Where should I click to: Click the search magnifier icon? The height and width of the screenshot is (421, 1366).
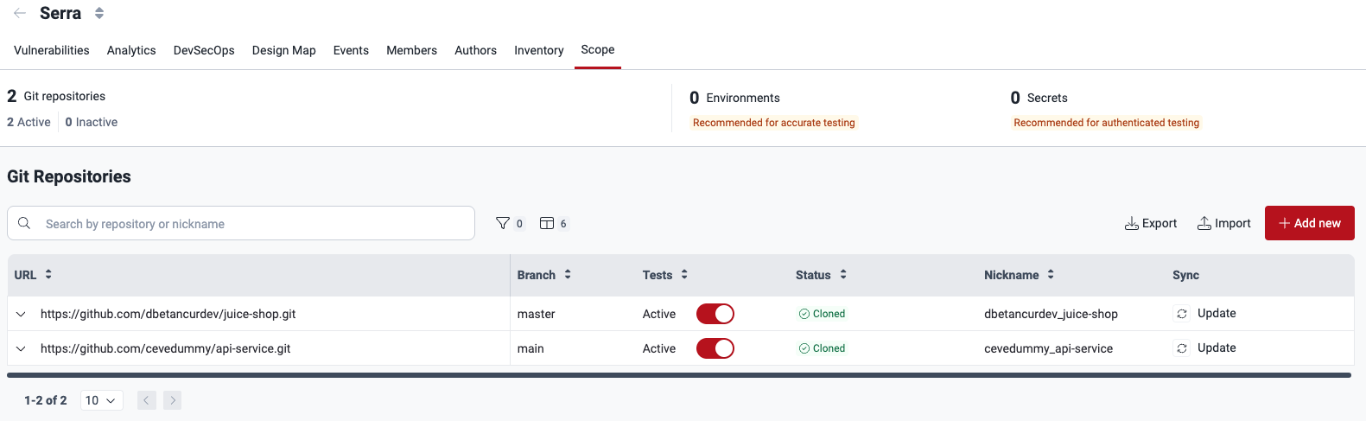tap(24, 223)
